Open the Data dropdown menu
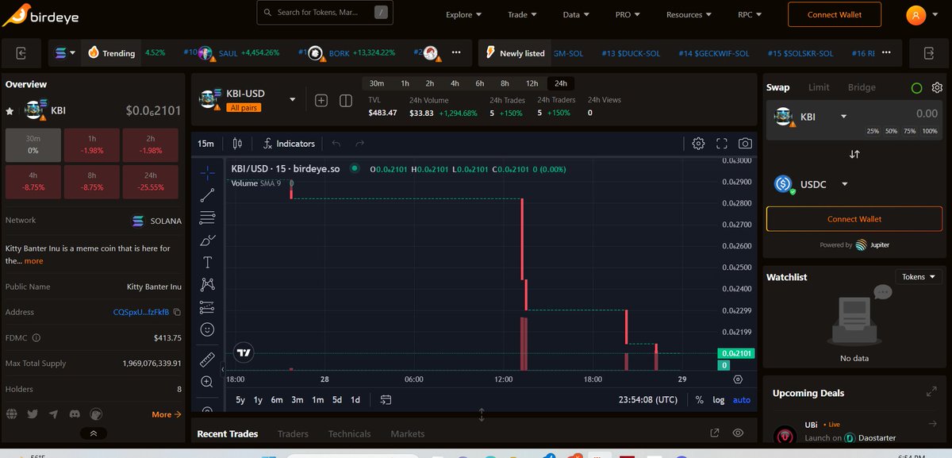Image resolution: width=952 pixels, height=458 pixels. pyautogui.click(x=576, y=14)
